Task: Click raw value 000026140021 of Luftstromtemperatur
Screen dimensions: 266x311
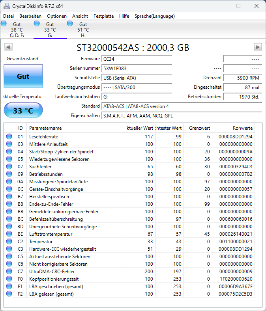Action: tap(236, 234)
